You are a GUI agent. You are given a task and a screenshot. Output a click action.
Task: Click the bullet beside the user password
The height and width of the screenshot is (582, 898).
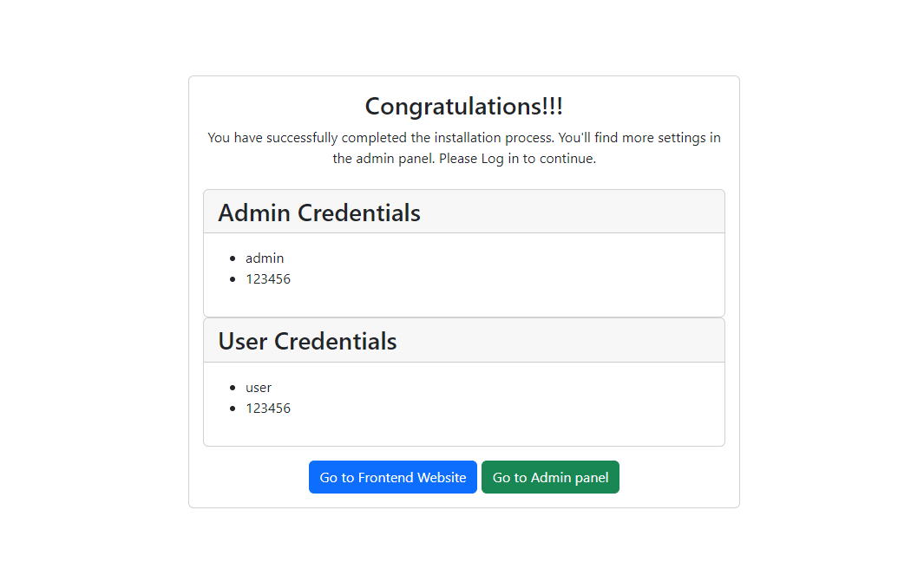(233, 409)
